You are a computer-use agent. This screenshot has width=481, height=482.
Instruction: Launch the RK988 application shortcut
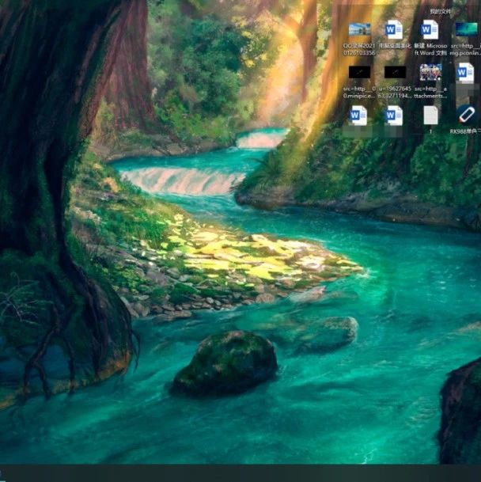click(x=466, y=115)
